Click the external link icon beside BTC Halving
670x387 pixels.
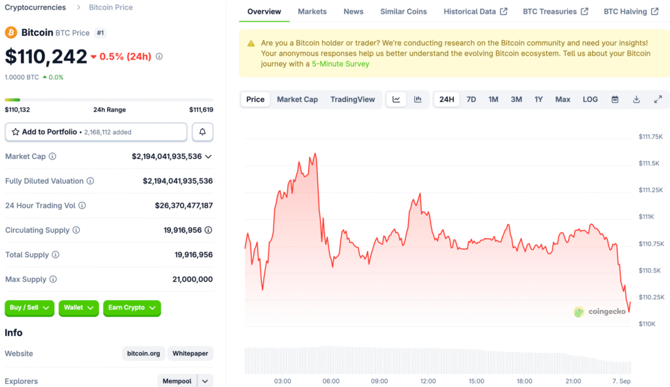654,12
